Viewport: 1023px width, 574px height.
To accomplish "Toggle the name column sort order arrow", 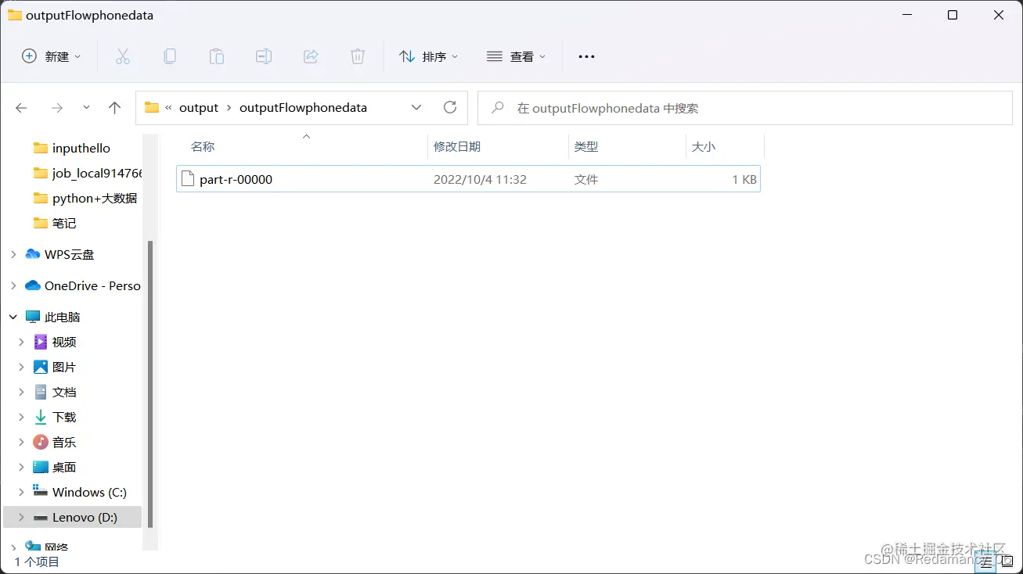I will (x=306, y=135).
